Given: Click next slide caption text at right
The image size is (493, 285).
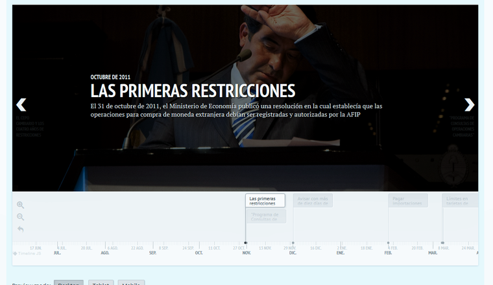Looking at the screenshot, I should tap(463, 126).
